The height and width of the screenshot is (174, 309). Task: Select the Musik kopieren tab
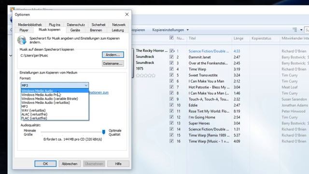(49, 30)
